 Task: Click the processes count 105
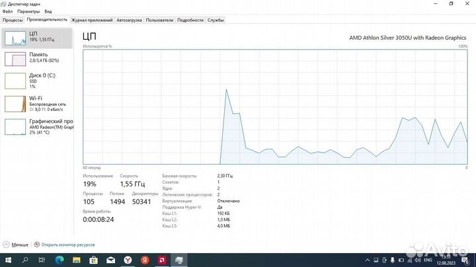tap(89, 202)
